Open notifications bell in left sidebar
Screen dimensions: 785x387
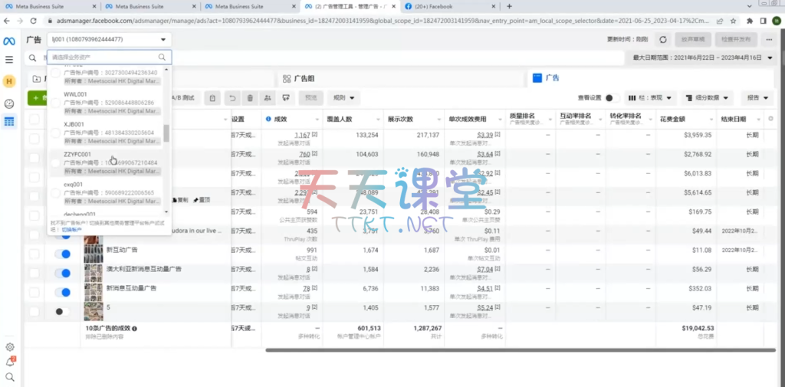[10, 362]
